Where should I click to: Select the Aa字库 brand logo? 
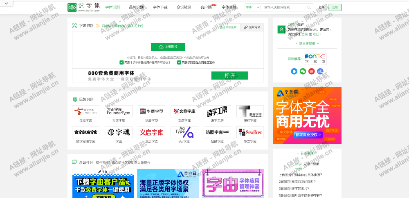click(184, 132)
